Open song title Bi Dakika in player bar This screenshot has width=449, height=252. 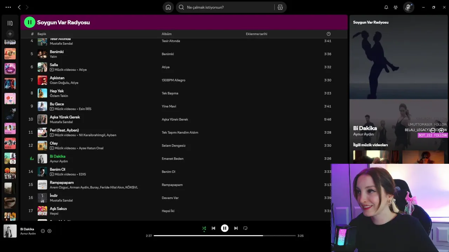click(27, 229)
